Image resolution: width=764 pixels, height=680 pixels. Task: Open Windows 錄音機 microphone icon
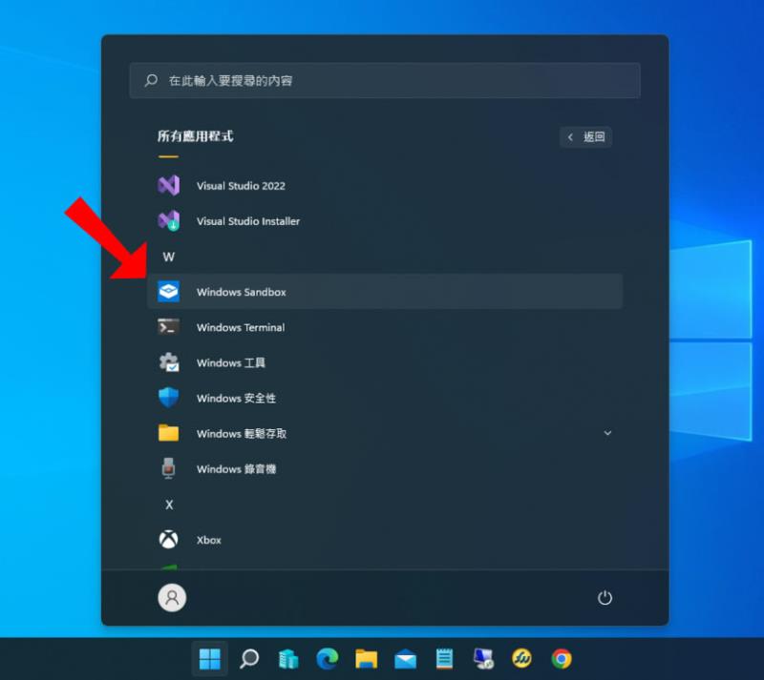click(x=169, y=468)
